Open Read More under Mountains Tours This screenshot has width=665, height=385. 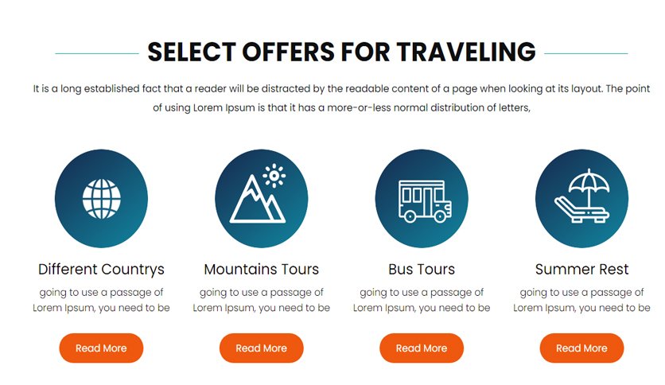(261, 348)
